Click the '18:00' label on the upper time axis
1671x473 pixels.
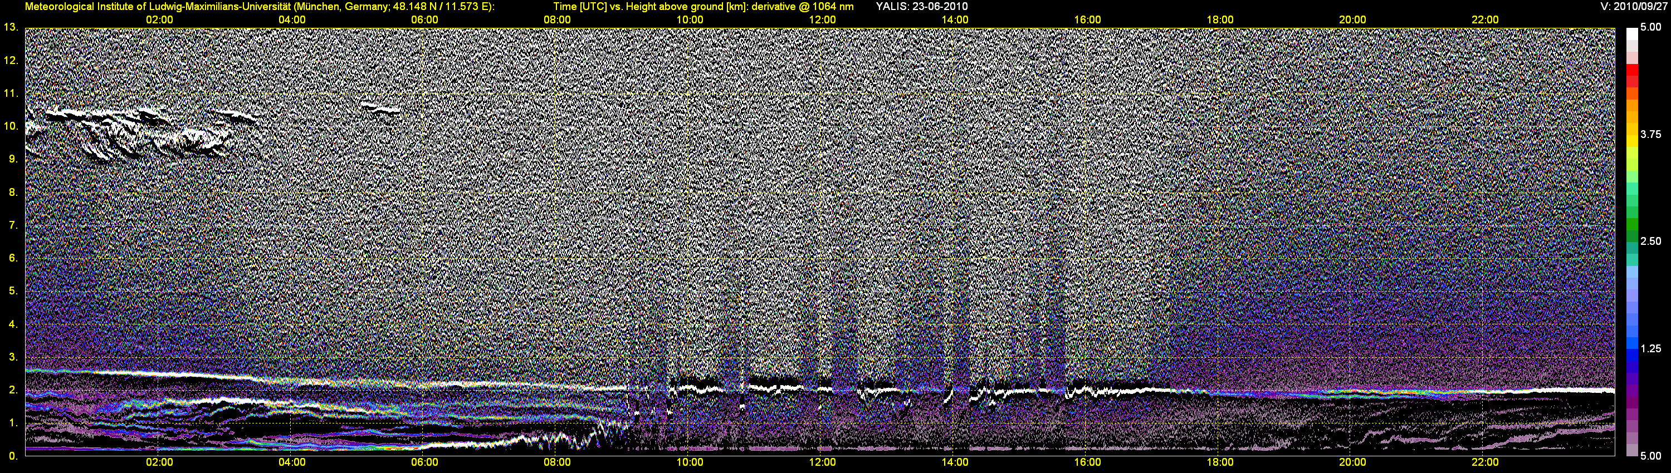[1219, 19]
